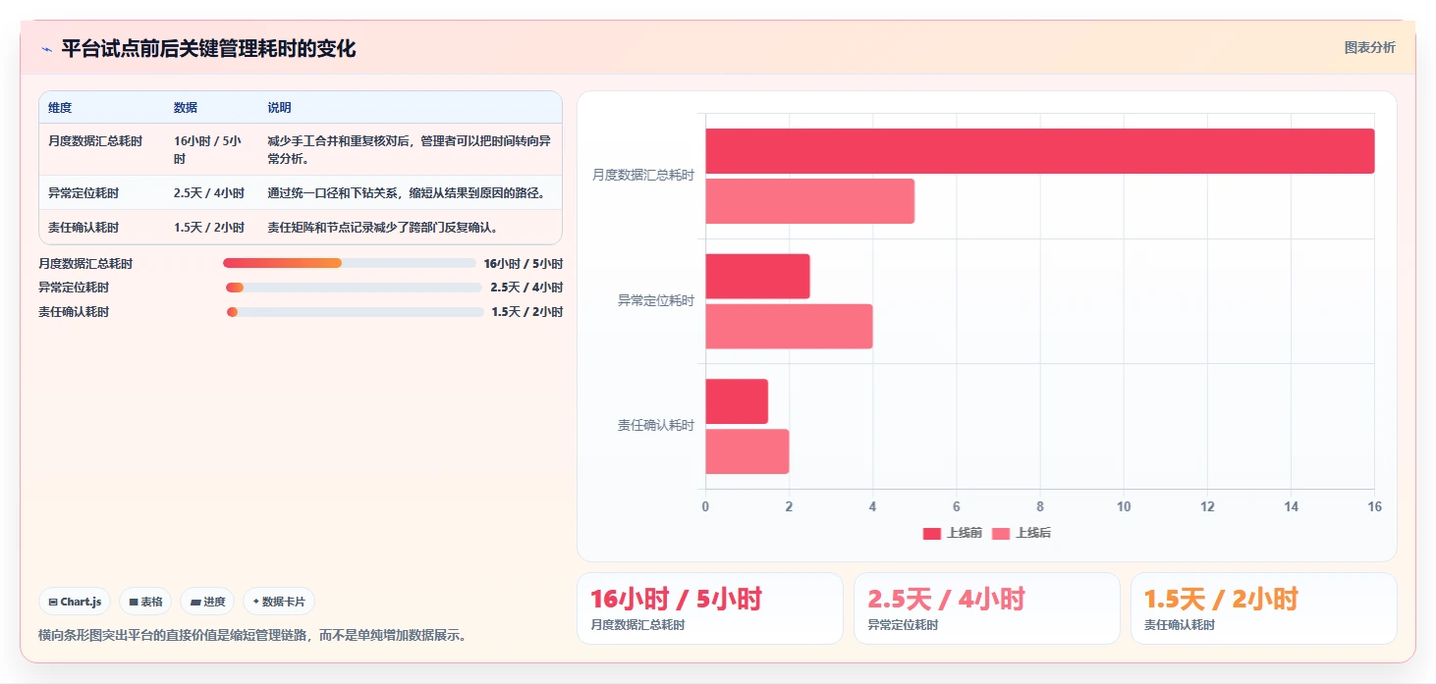
Task: Click the 上线前 bar for 月度数据汇总耗时
Action: pyautogui.click(x=1039, y=151)
